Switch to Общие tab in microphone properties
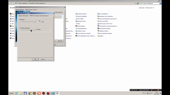Viewport: 170px width, 95px height. coord(20,16)
